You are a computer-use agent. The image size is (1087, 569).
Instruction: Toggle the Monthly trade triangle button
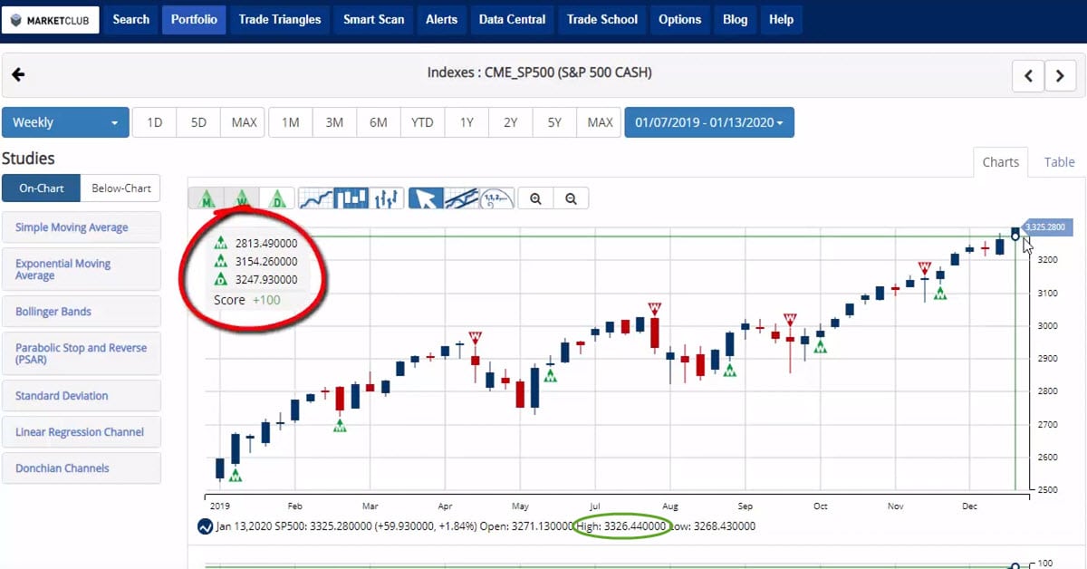coord(207,198)
